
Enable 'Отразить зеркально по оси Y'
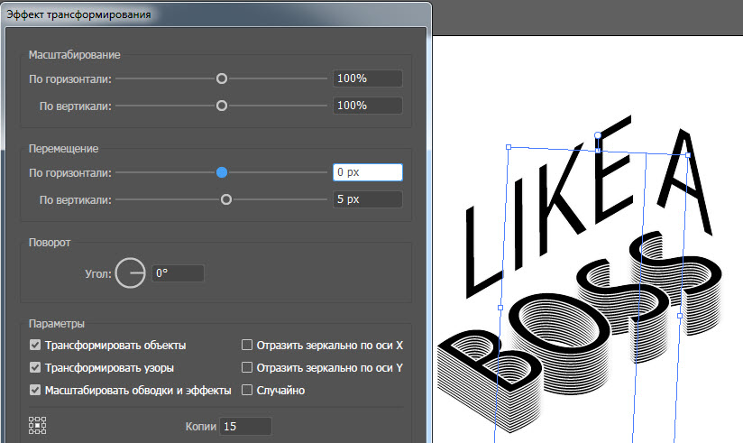point(247,367)
